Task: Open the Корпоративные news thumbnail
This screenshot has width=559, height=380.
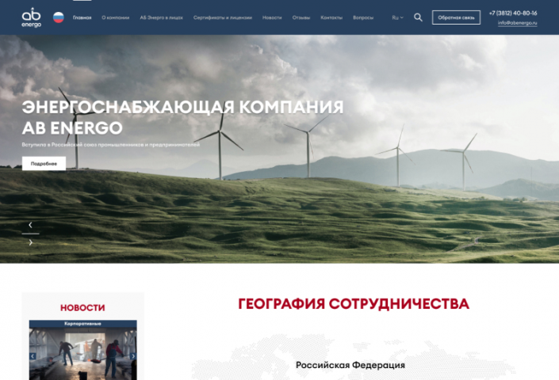Action: (83, 354)
